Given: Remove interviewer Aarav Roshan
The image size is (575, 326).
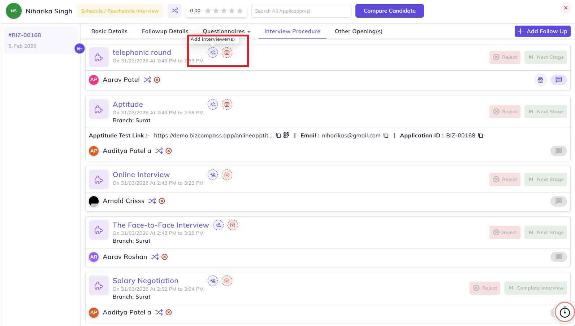Looking at the screenshot, I should (x=165, y=257).
